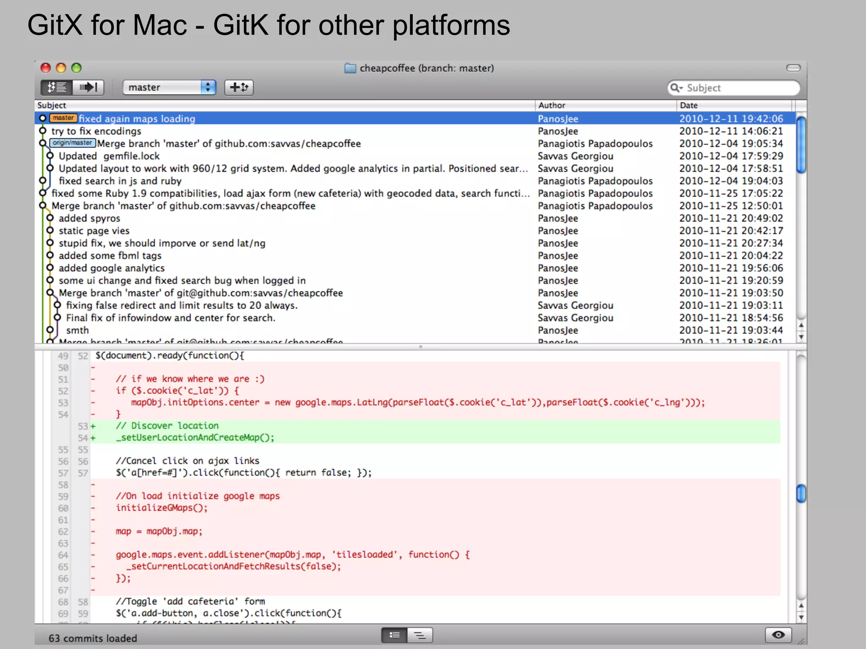Open the master branch dropdown
Viewport: 866px width, 649px height.
tap(169, 87)
